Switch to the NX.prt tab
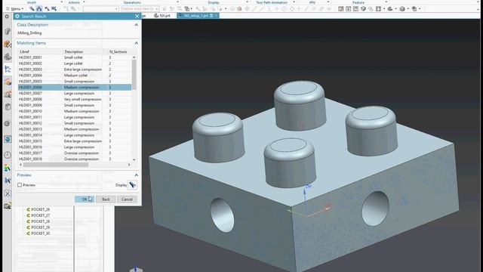This screenshot has height=272, width=483. (162, 15)
